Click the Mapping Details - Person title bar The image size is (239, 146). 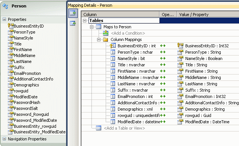pyautogui.click(x=153, y=5)
